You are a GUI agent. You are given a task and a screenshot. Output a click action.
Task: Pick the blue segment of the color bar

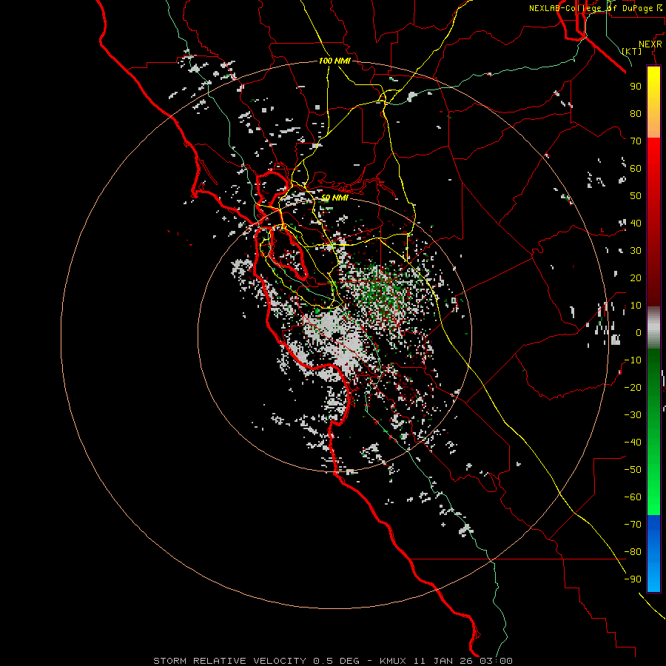coord(653,553)
